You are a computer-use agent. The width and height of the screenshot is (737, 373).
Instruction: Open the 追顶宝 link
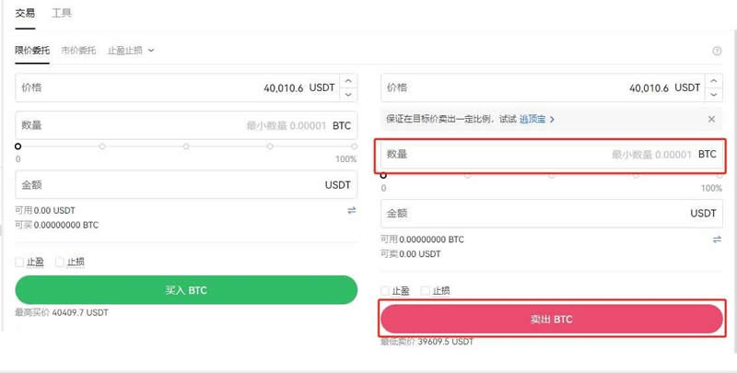(x=536, y=119)
